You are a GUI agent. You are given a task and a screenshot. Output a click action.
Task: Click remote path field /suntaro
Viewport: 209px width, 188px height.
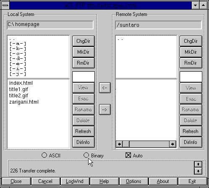158,25
